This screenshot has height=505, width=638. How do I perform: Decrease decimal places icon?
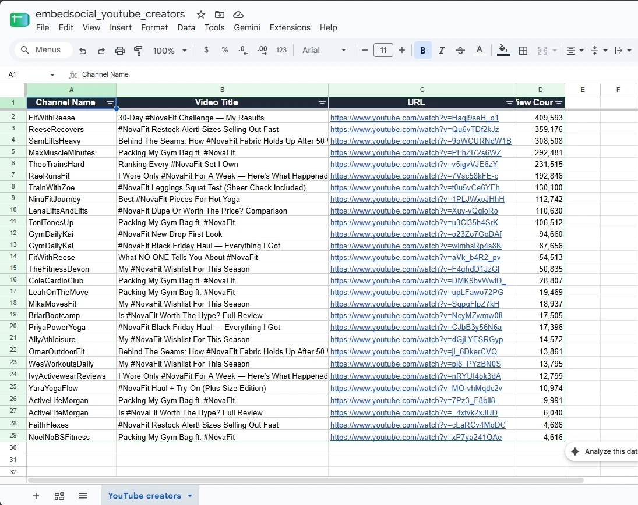pyautogui.click(x=244, y=51)
